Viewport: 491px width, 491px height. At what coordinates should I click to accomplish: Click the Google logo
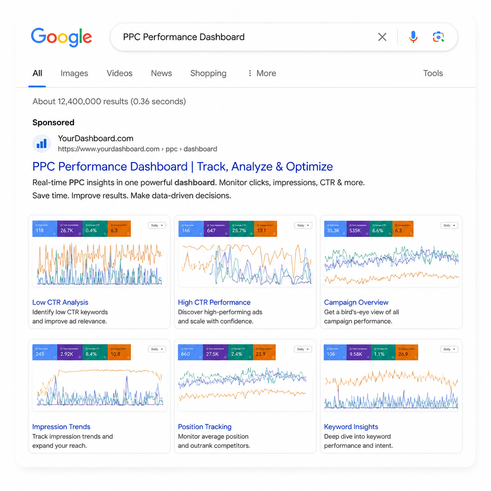coord(61,37)
